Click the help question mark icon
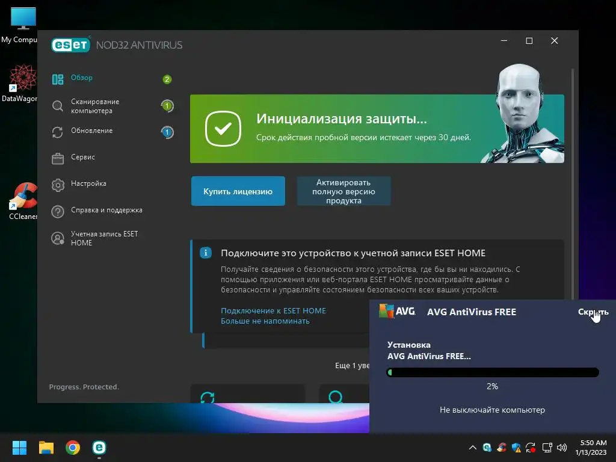 pyautogui.click(x=58, y=212)
